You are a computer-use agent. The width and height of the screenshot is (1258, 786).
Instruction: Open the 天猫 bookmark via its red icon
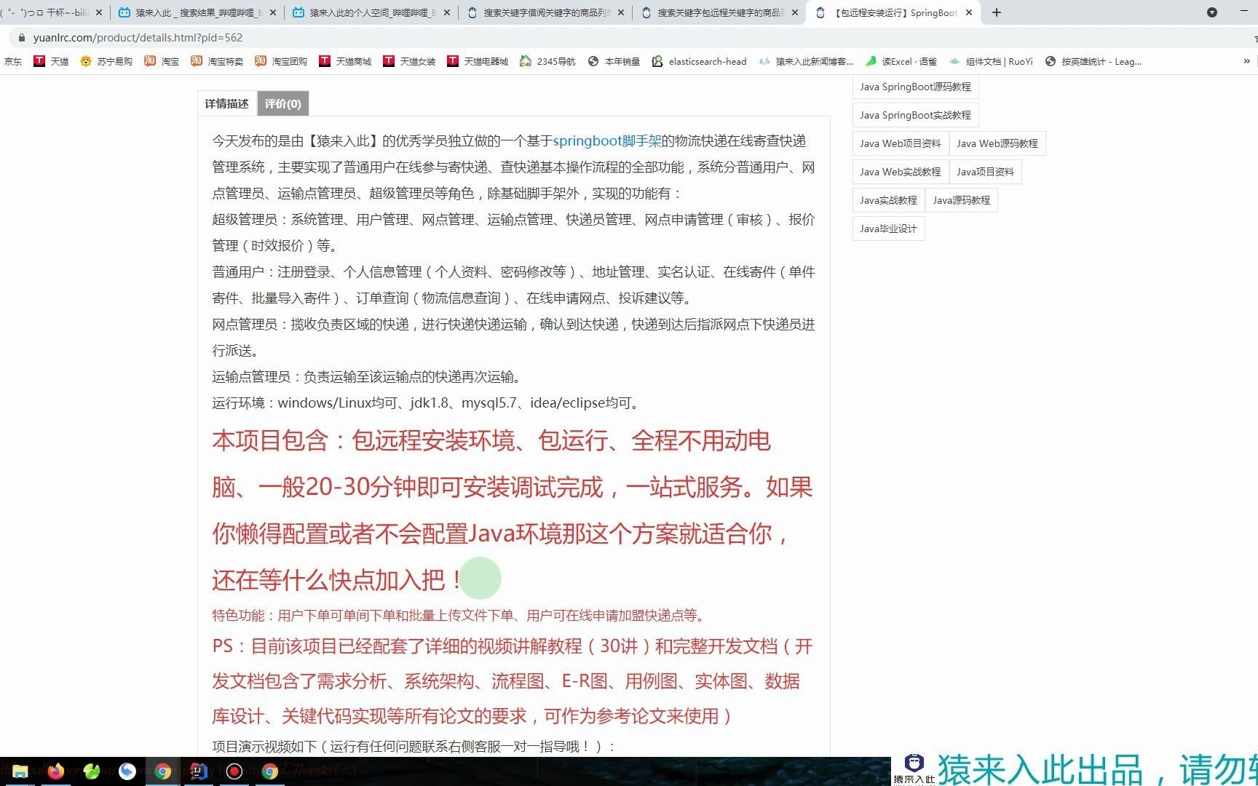(x=40, y=61)
